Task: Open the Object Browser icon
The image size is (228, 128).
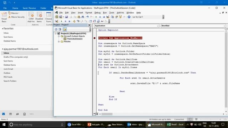Action: pyautogui.click(x=120, y=17)
